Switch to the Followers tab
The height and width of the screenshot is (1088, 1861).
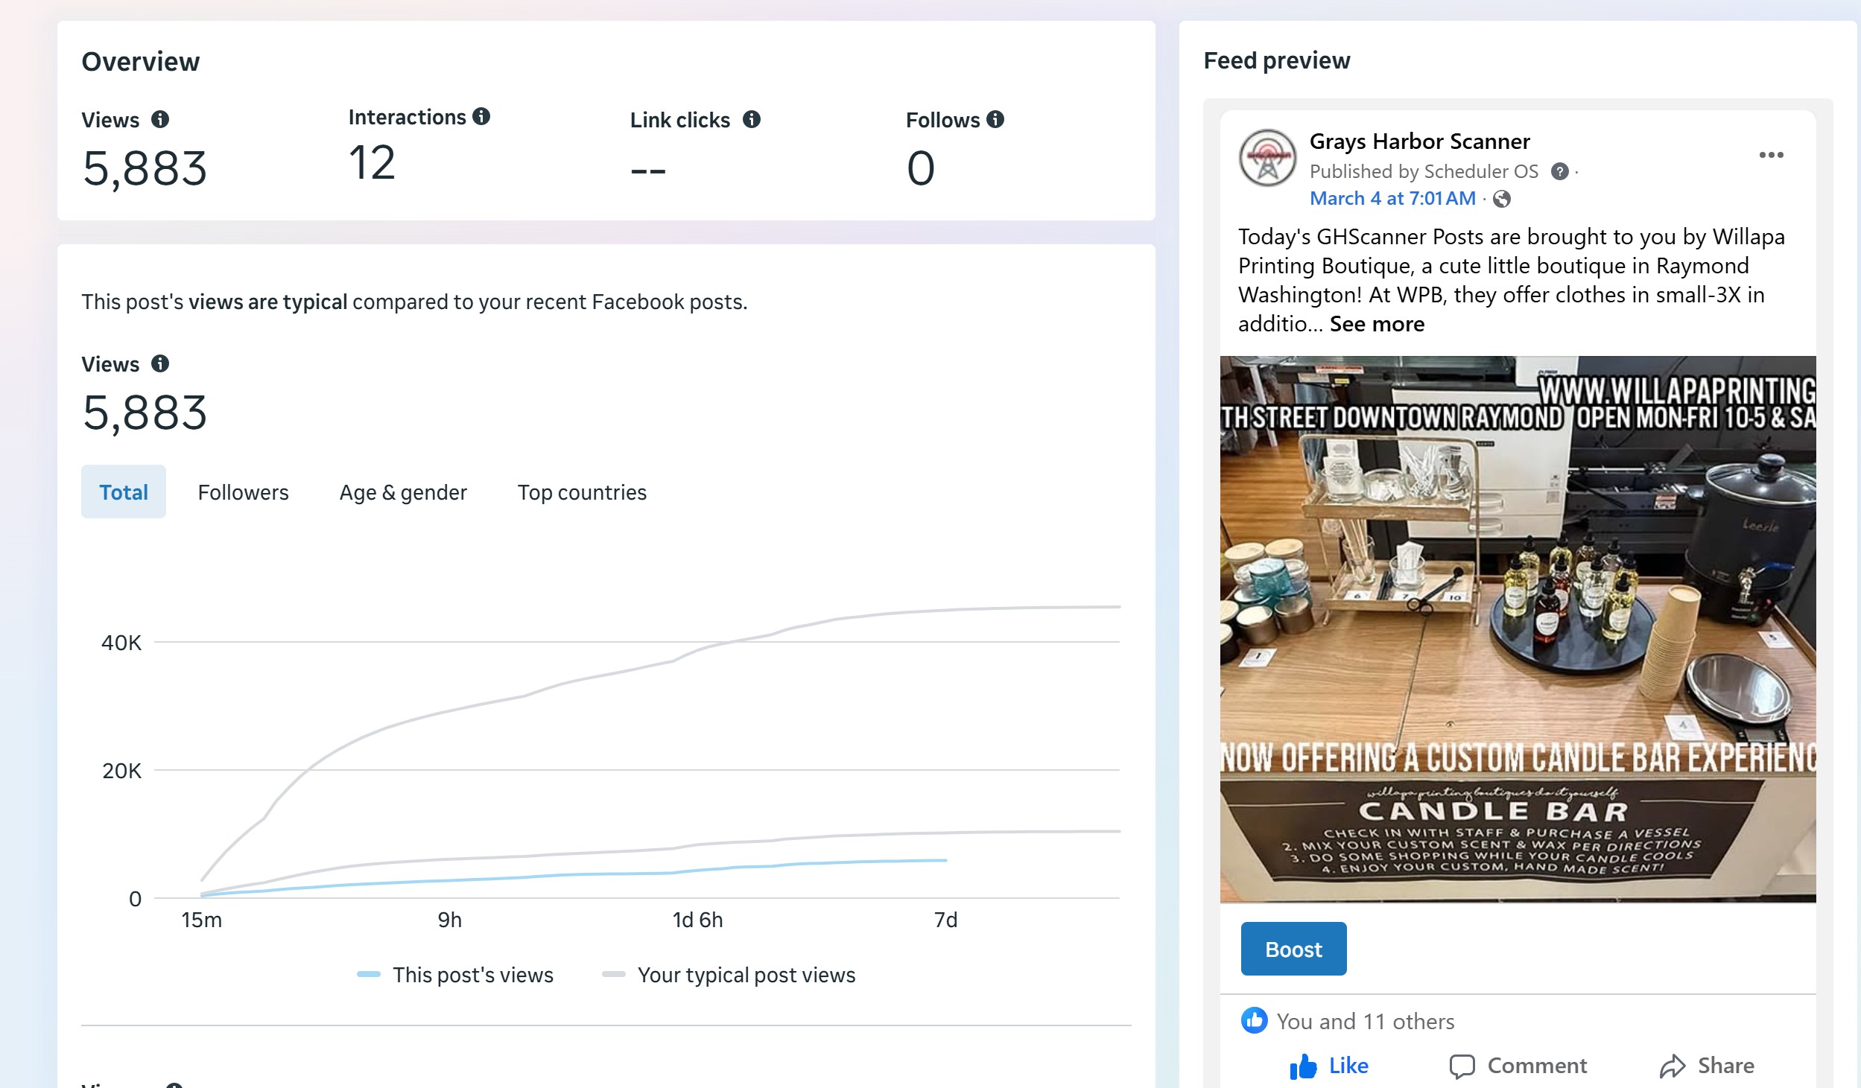click(243, 492)
